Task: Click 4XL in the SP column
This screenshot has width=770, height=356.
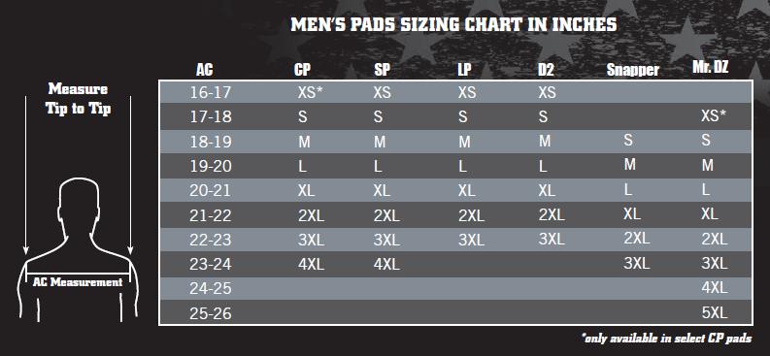Action: pos(386,264)
